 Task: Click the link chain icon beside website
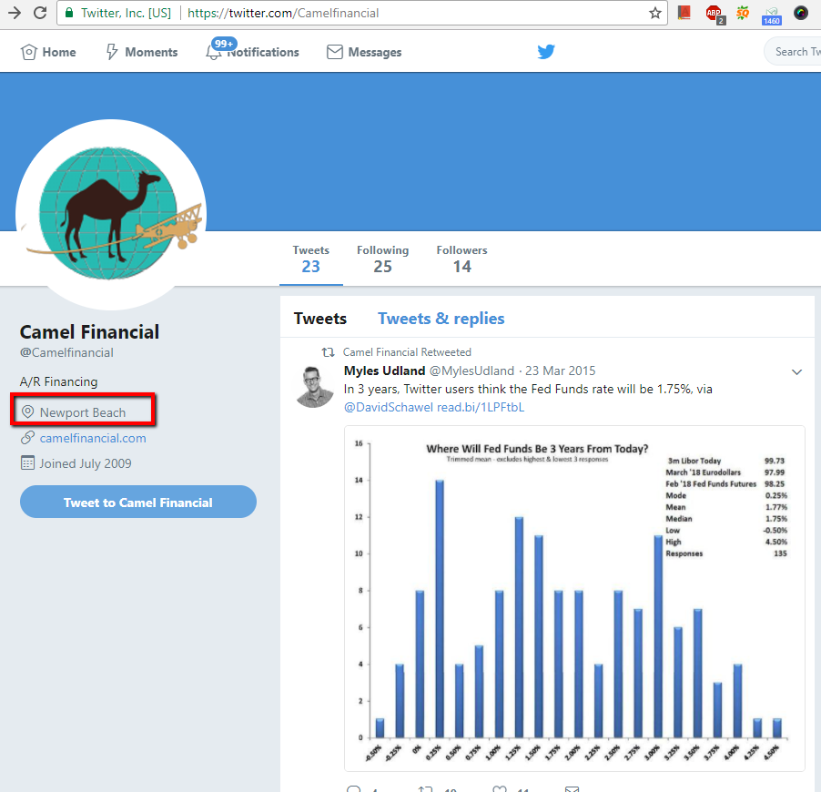(27, 437)
